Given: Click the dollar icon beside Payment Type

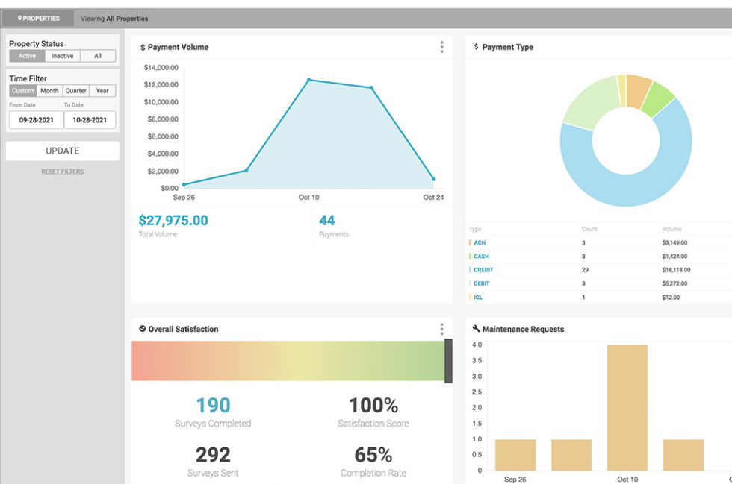Looking at the screenshot, I should coord(477,47).
